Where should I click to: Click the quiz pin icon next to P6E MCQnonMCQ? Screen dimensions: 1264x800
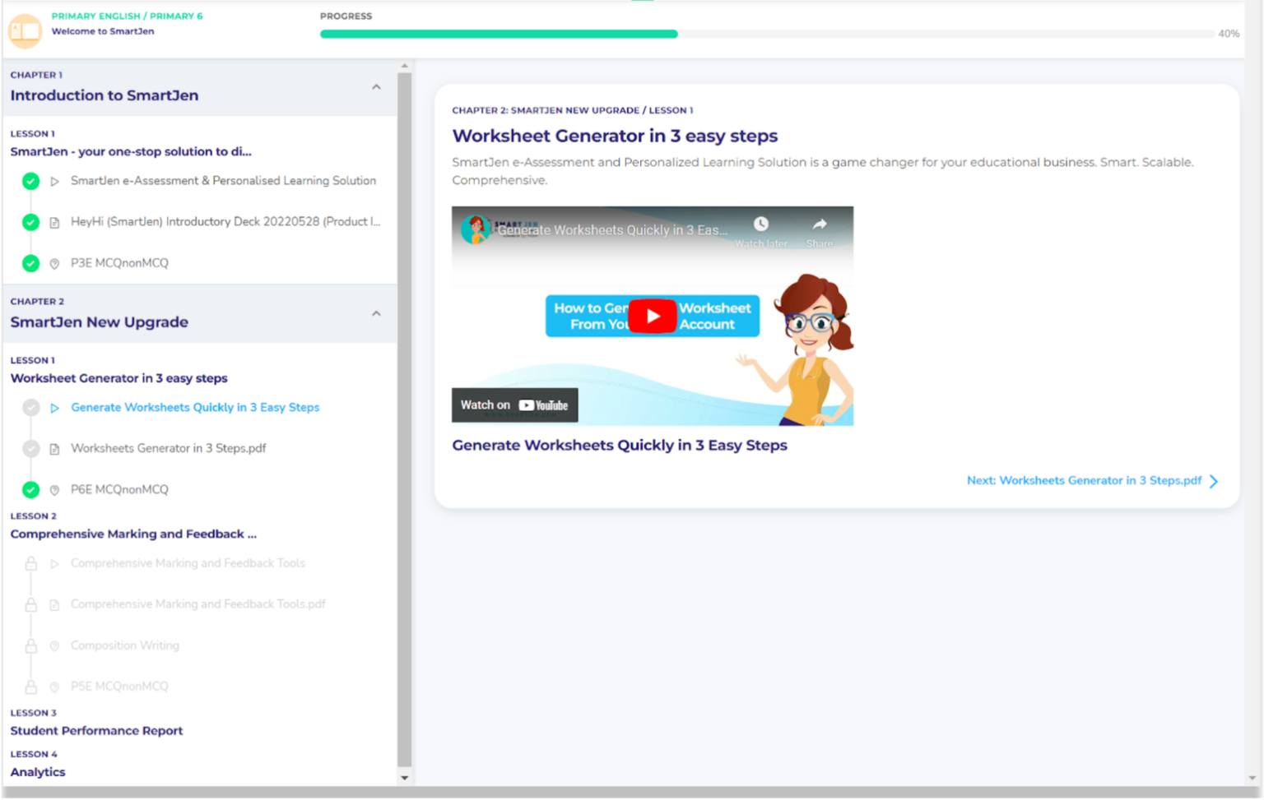[x=54, y=489]
